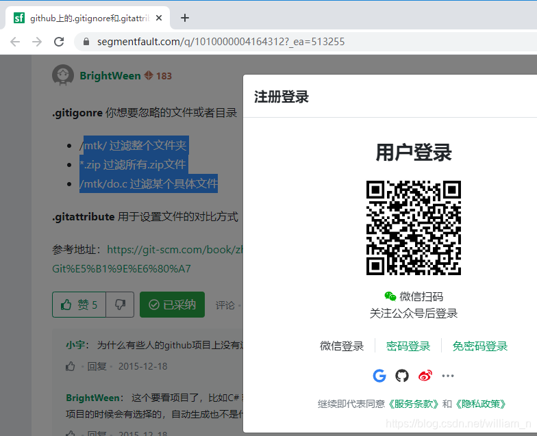The height and width of the screenshot is (436, 537).
Task: Click the reputation badge beside 183
Action: tap(149, 75)
